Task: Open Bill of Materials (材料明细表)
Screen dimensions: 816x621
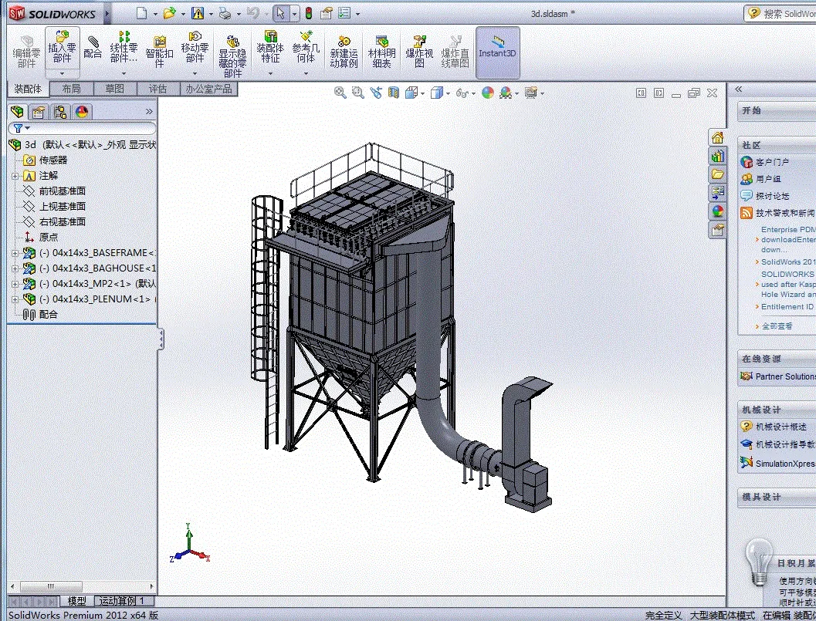Action: point(381,52)
